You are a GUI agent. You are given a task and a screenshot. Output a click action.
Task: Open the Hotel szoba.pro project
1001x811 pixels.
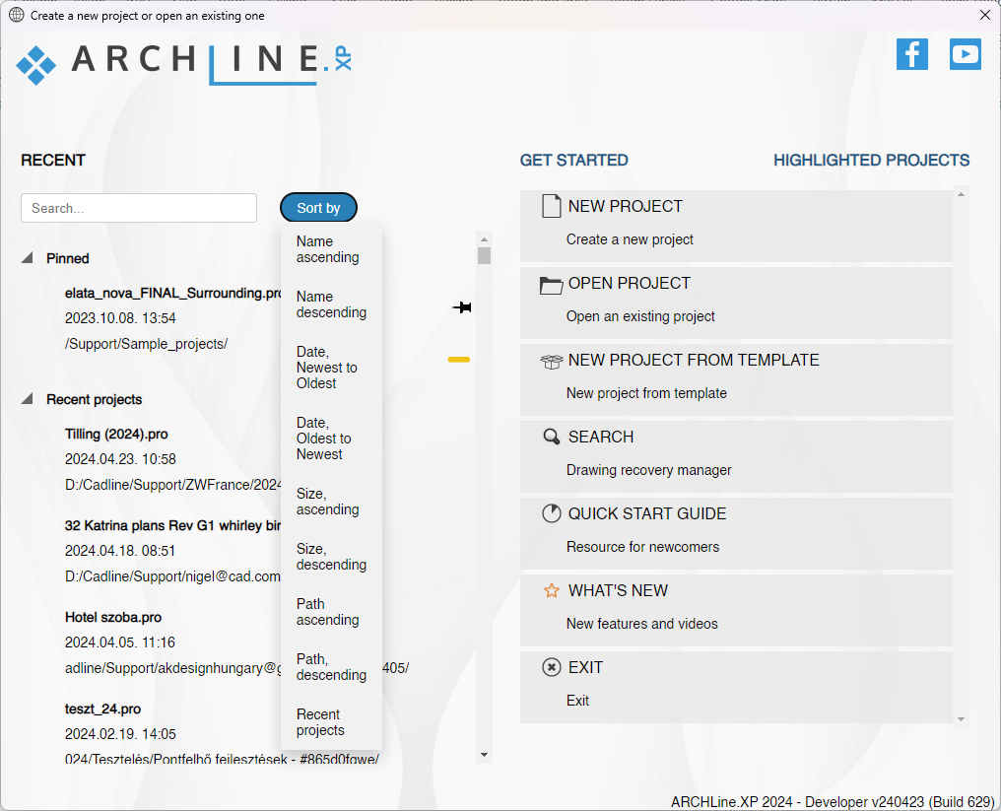pos(113,618)
